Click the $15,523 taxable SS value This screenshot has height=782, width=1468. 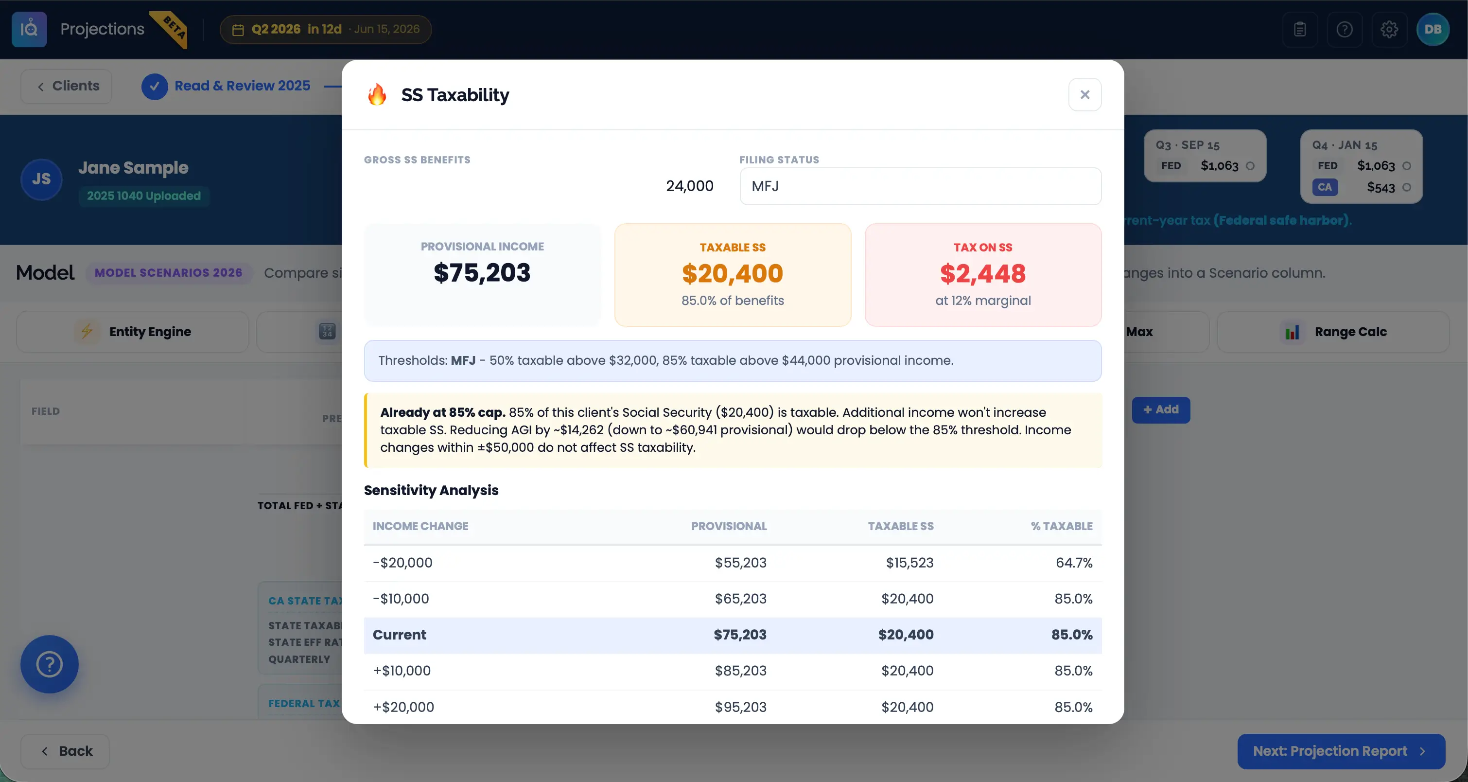(x=909, y=563)
